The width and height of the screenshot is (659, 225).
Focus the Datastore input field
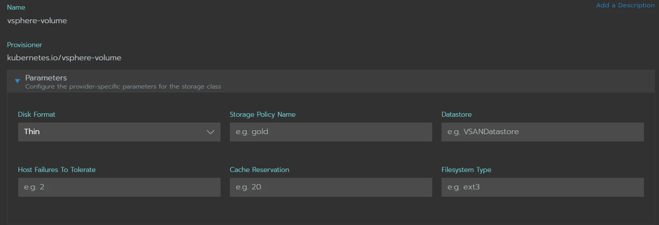pyautogui.click(x=543, y=132)
